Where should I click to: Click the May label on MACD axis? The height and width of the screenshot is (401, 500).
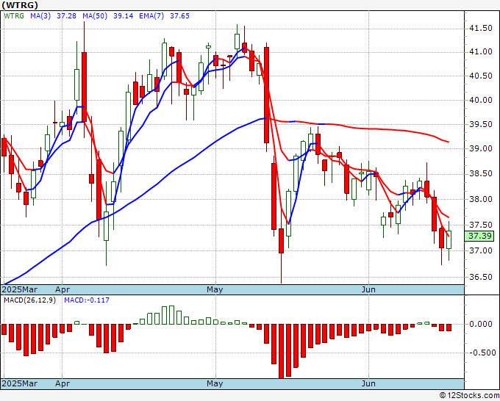coord(215,383)
